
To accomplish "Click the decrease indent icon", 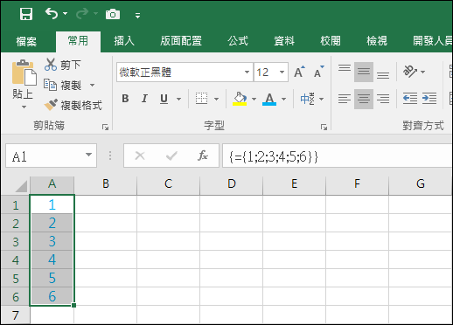I will (409, 99).
